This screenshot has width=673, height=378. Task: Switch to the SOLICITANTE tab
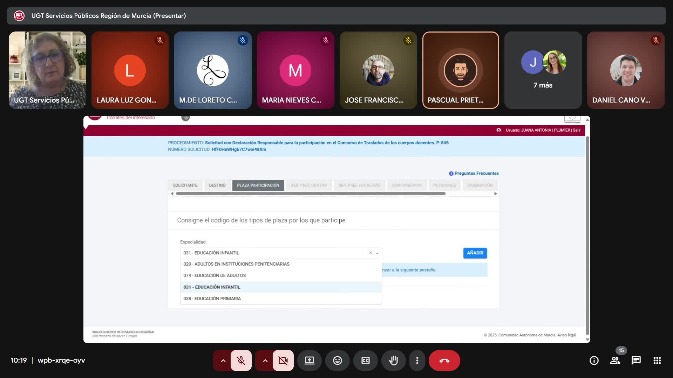pos(185,185)
